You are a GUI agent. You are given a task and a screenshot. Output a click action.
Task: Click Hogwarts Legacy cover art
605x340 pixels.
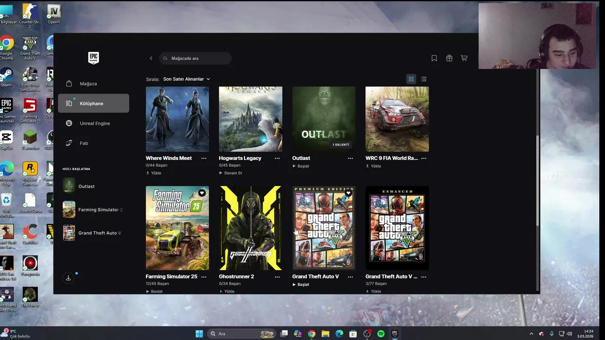251,119
